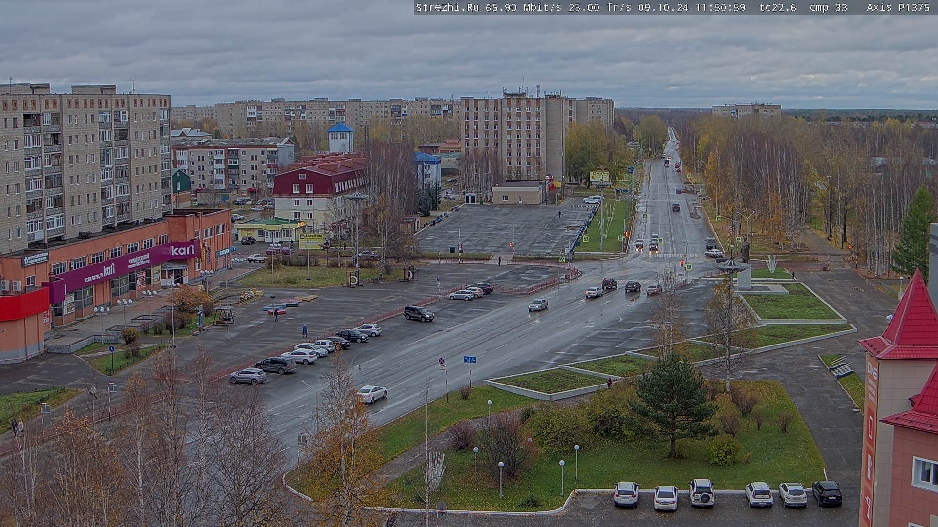Click the "11:50:59" time stamp
This screenshot has height=527, width=938.
point(721,7)
